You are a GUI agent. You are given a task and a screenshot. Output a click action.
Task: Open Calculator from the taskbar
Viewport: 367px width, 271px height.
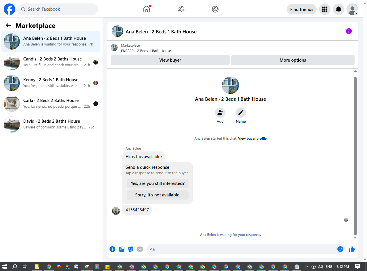click(x=97, y=267)
